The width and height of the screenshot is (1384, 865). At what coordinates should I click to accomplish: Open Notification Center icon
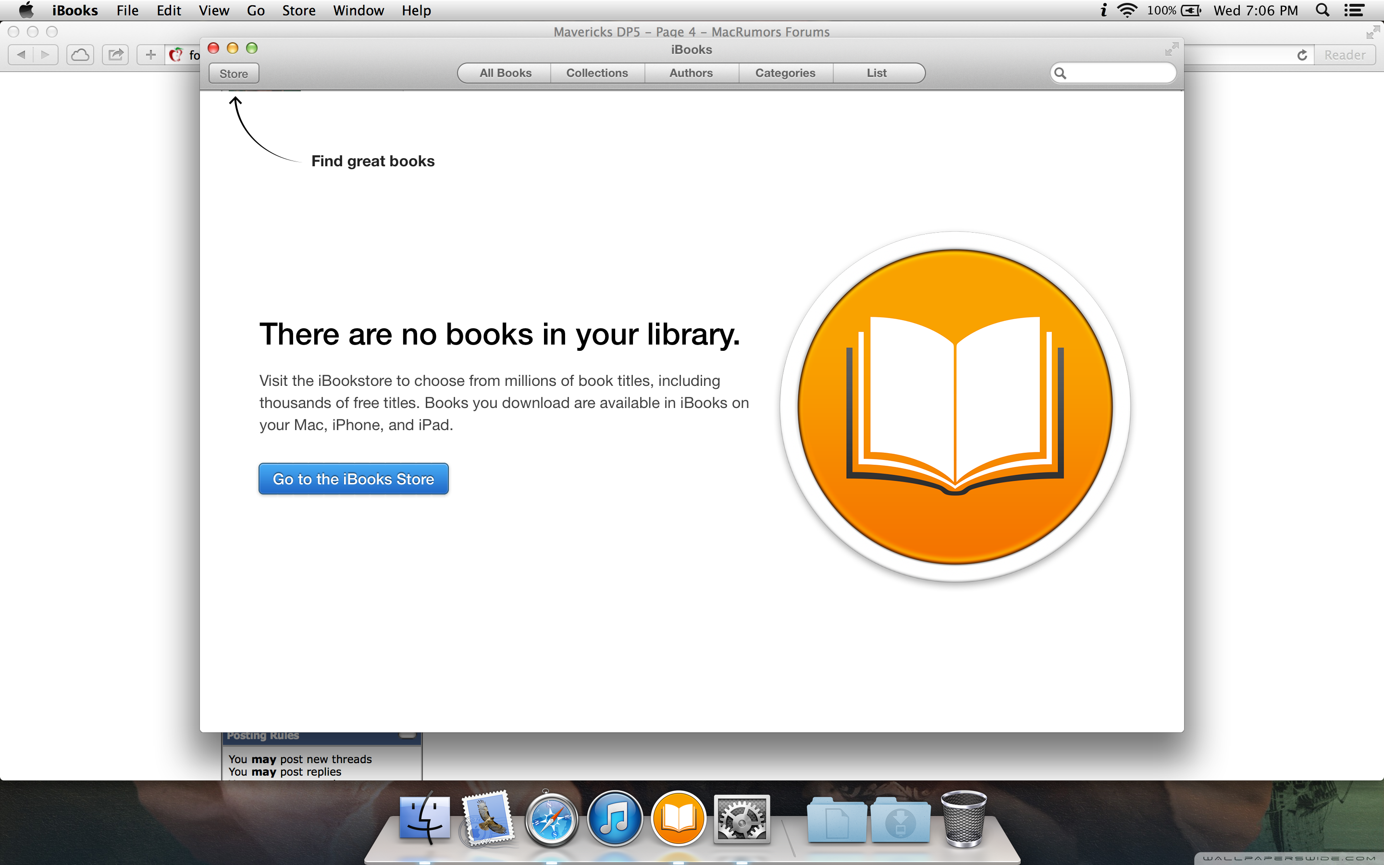(x=1354, y=10)
